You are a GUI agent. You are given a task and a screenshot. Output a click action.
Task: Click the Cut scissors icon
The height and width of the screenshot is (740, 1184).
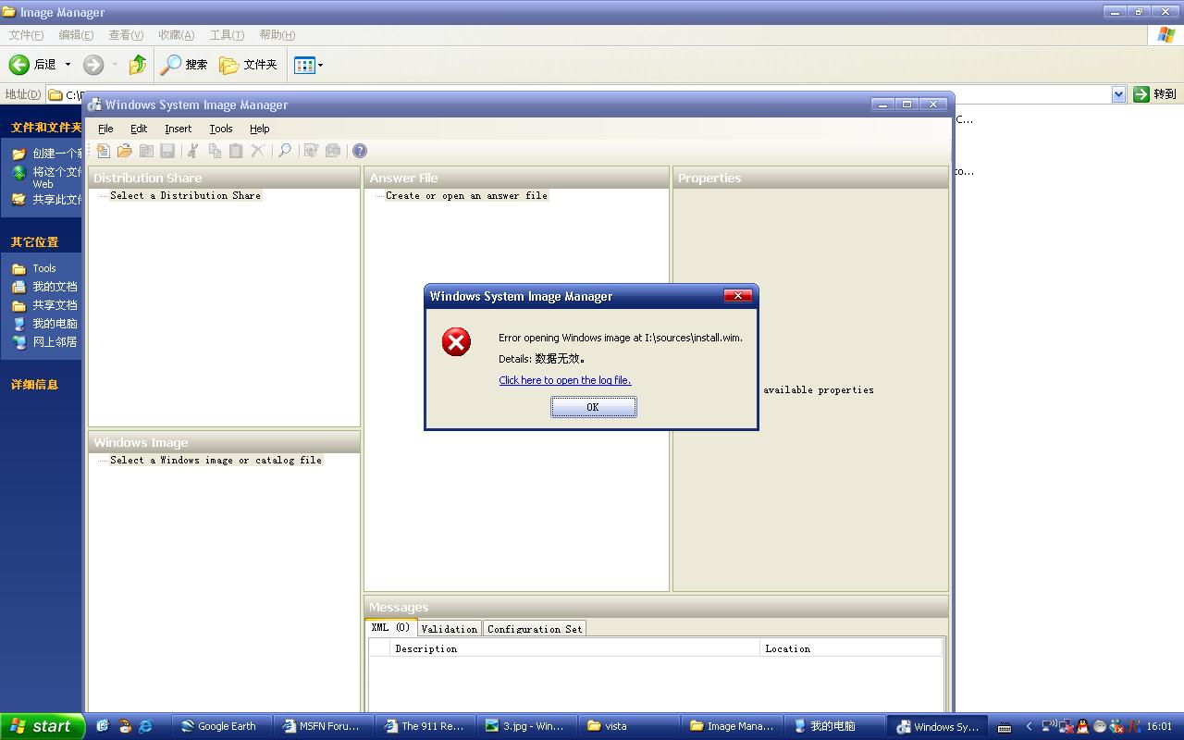point(193,151)
